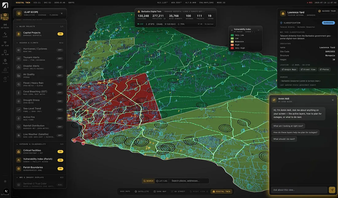The height and width of the screenshot is (198, 338).
Task: Select the Digital Twin base map
Action: click(221, 191)
